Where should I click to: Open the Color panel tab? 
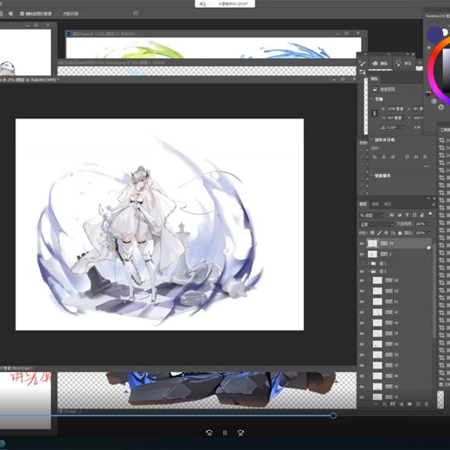(380, 63)
